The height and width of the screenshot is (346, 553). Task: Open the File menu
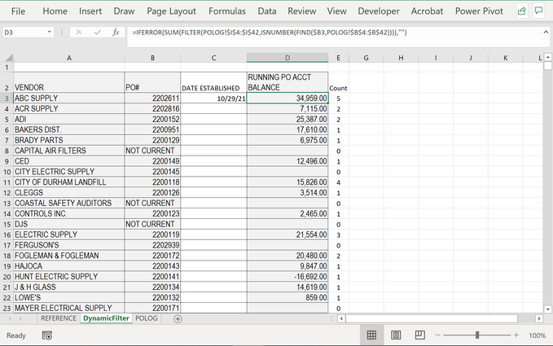18,11
